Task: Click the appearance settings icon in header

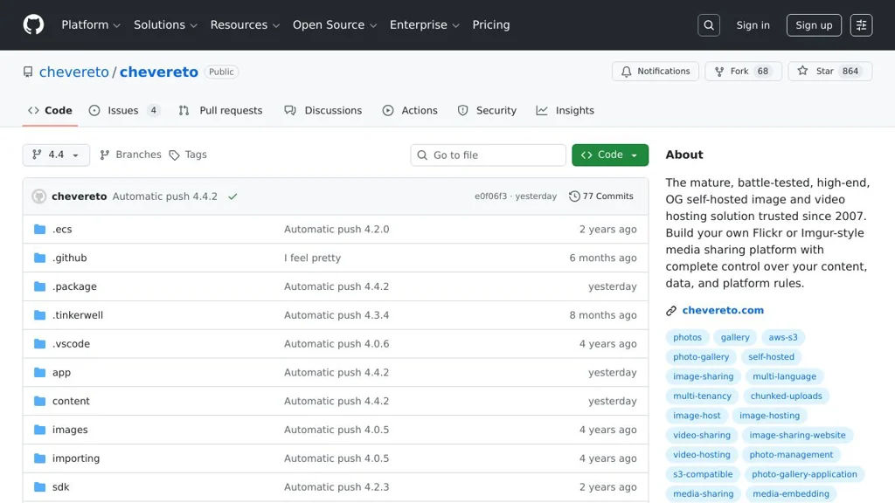Action: tap(861, 25)
